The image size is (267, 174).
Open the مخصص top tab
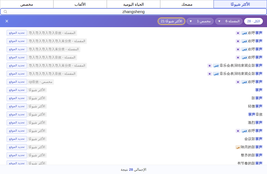pos(27,4)
